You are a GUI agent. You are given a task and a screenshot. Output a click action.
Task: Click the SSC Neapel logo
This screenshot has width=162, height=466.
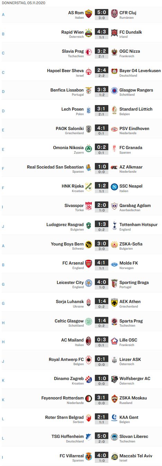tap(114, 186)
